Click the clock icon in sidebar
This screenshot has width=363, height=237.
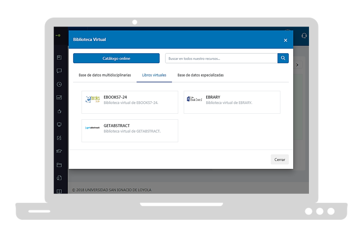tap(59, 84)
